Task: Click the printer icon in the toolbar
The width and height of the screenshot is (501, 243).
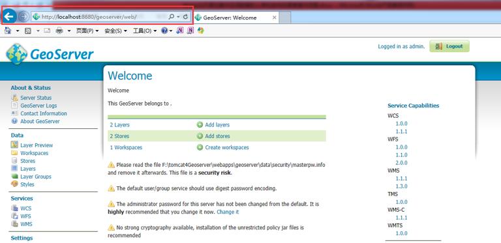Action: [59, 31]
